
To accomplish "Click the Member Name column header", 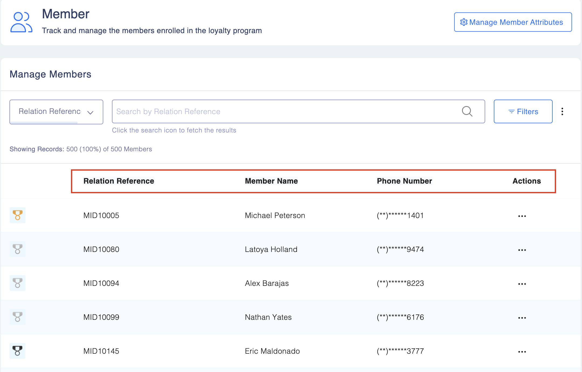I will (x=271, y=181).
